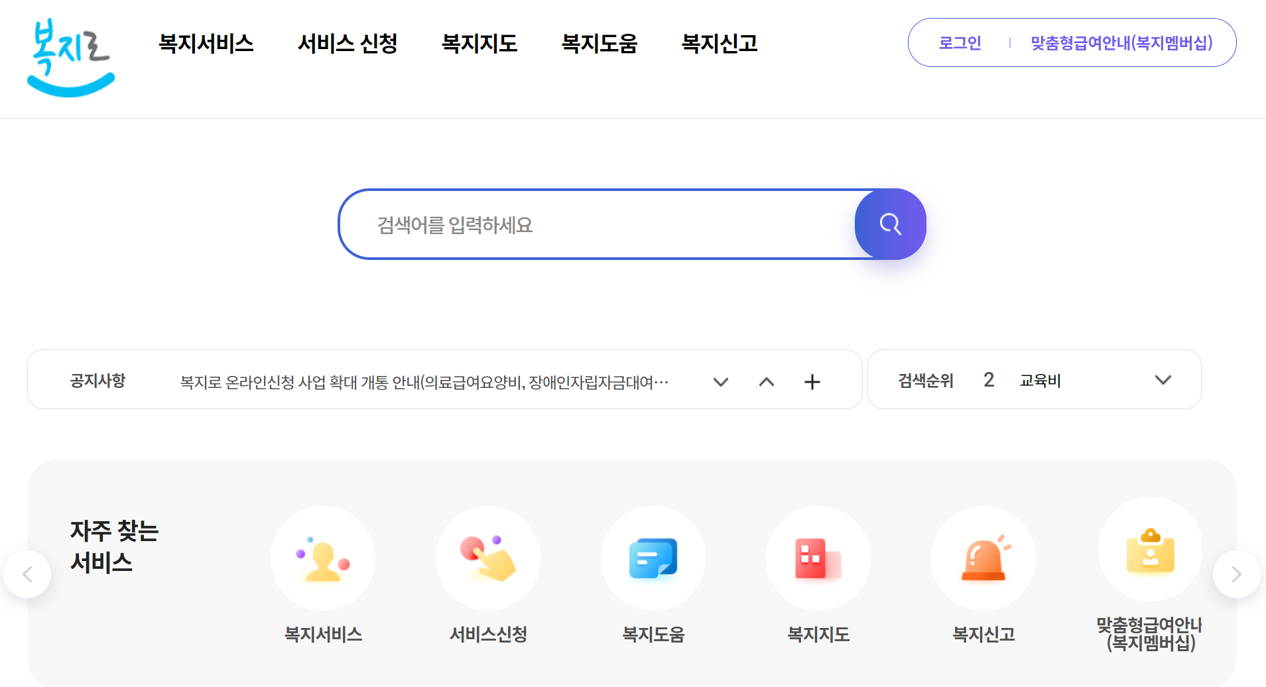Viewport: 1266px width, 687px height.
Task: Click the 복지지도 building icon
Action: pyautogui.click(x=818, y=558)
